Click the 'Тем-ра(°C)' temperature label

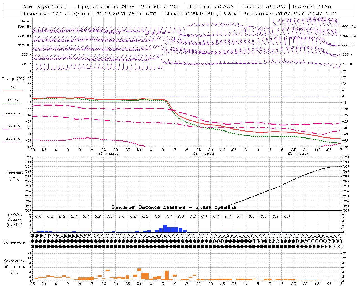point(13,79)
